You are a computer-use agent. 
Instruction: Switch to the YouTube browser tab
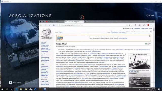click(x=55, y=22)
